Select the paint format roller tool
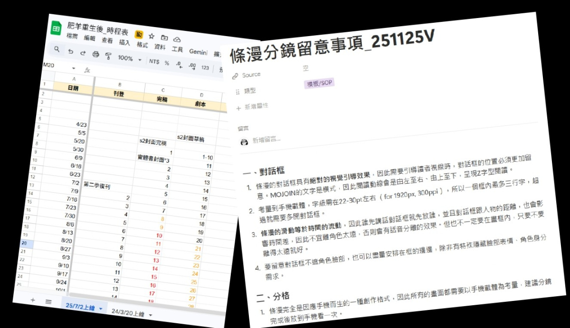This screenshot has height=328, width=570. 108,56
